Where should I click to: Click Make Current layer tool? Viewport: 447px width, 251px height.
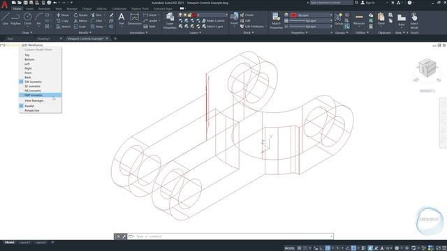coord(213,21)
